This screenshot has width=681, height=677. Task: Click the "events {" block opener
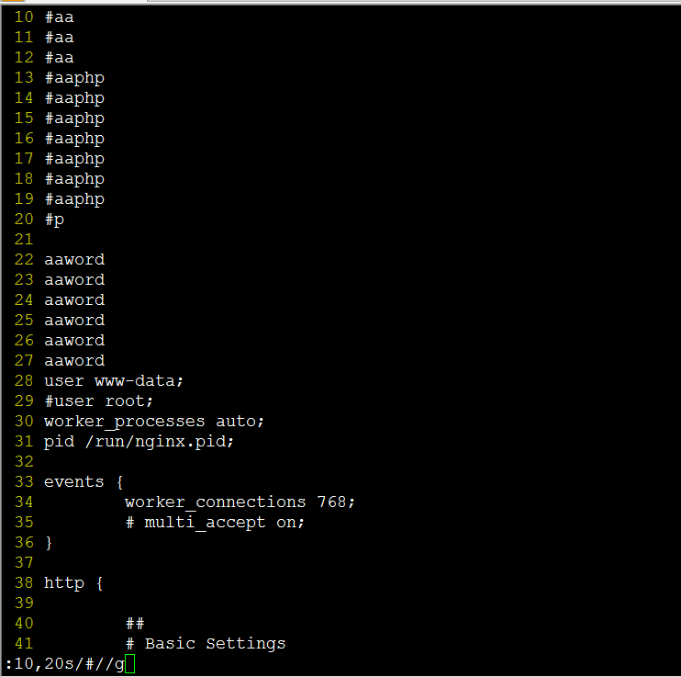tap(84, 481)
